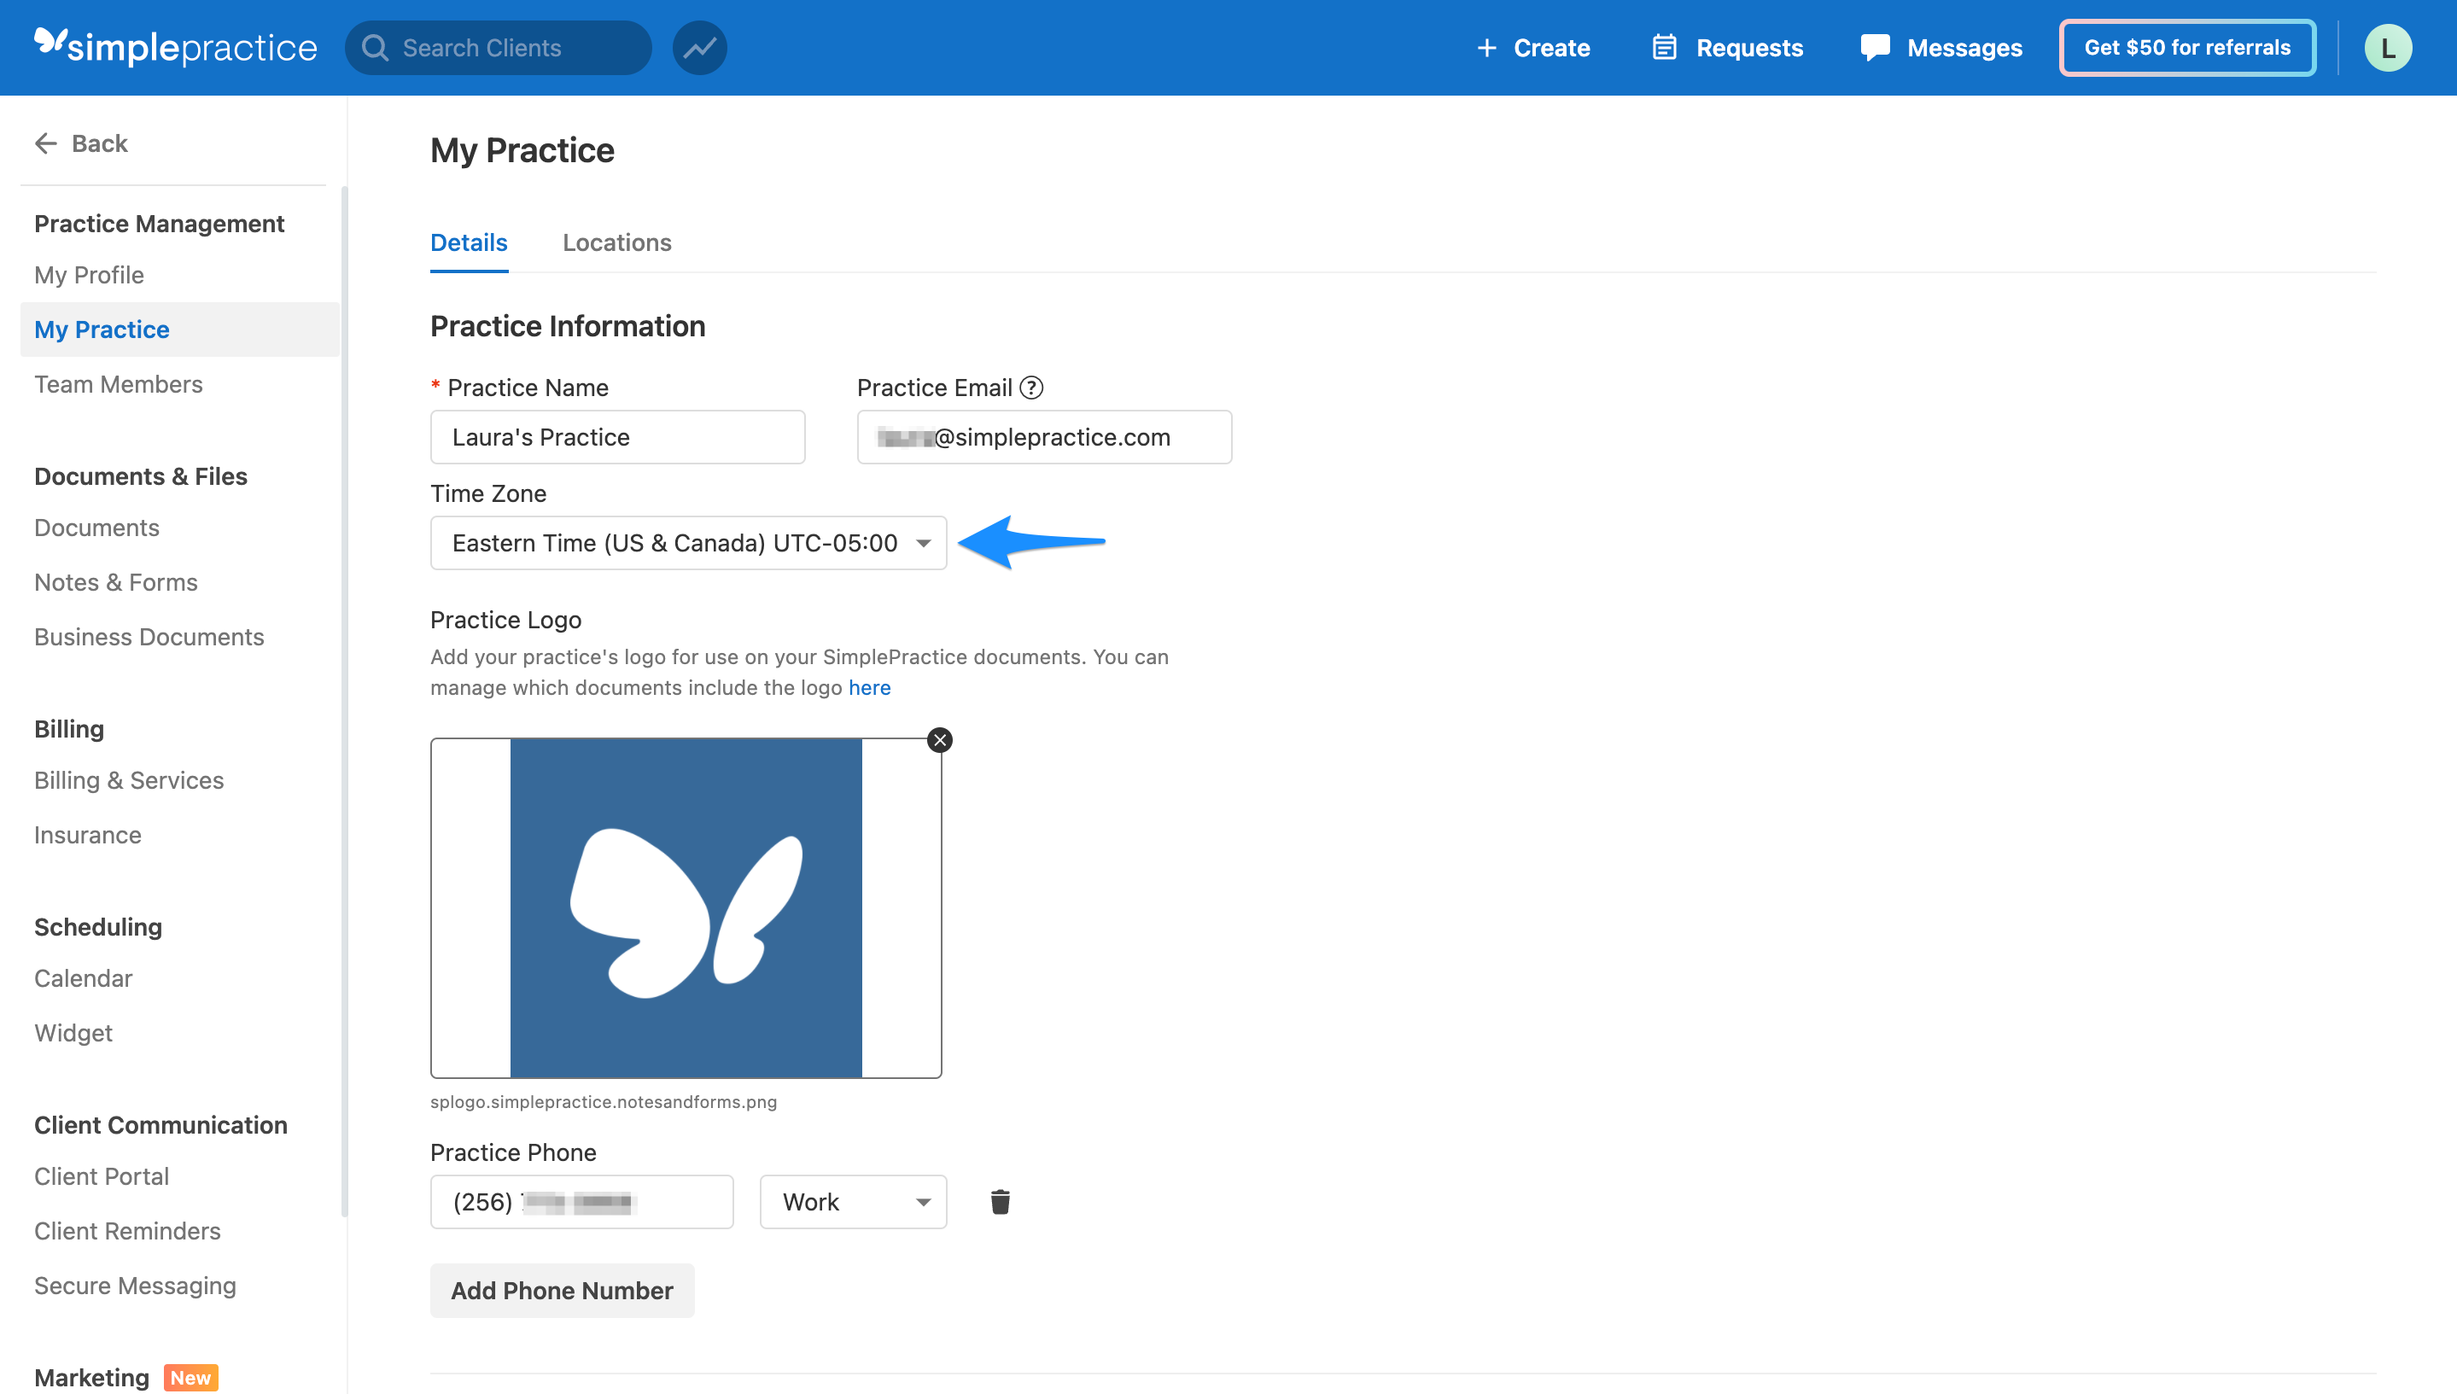Open Messages
This screenshot has width=2457, height=1394.
tap(1940, 47)
